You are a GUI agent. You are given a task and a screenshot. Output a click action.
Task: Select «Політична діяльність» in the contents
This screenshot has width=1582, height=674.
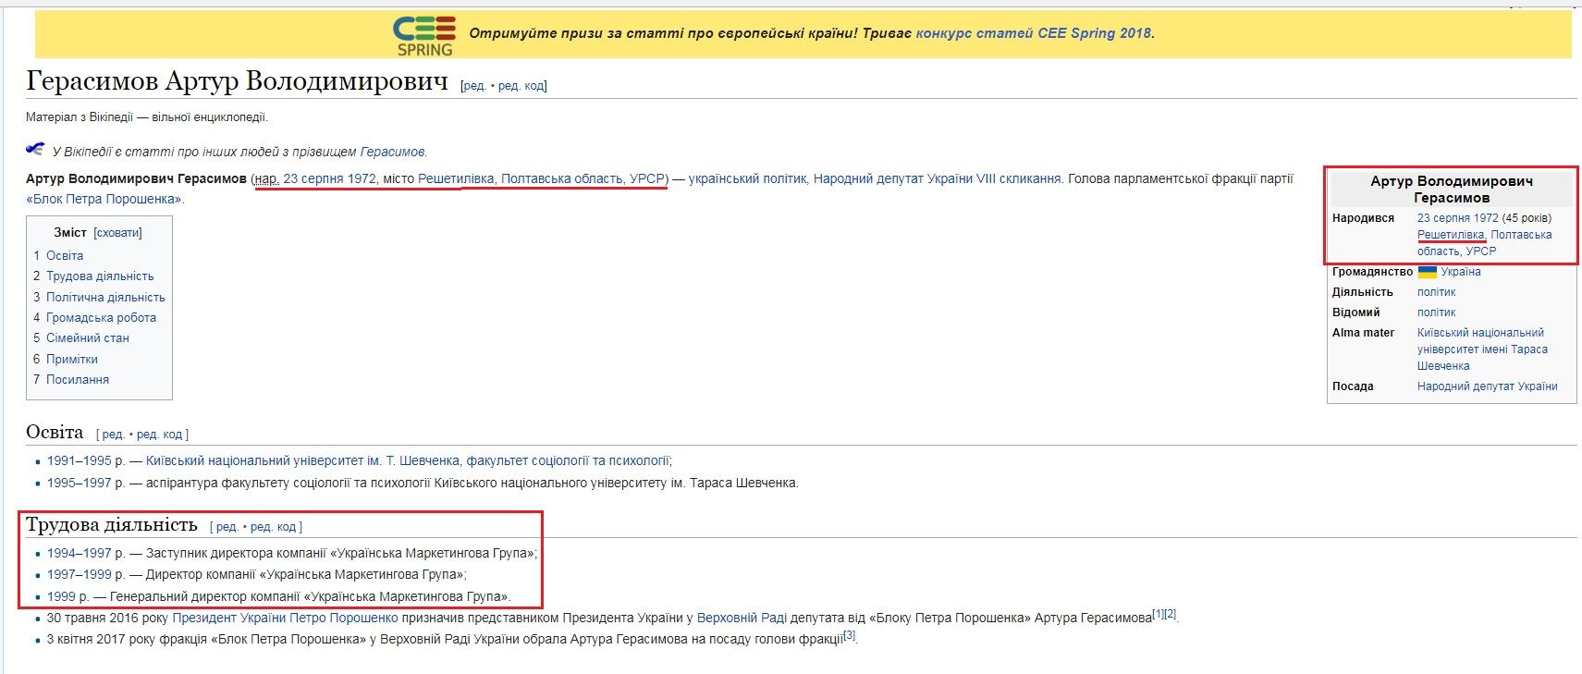(105, 297)
